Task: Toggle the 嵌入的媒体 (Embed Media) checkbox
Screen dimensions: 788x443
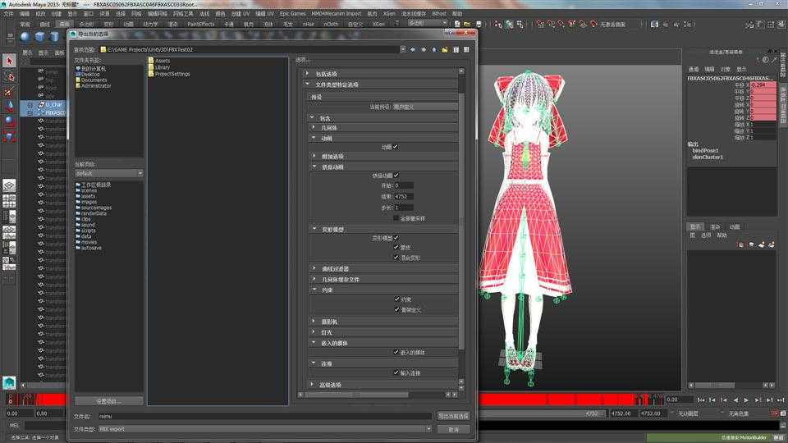Action: [396, 353]
